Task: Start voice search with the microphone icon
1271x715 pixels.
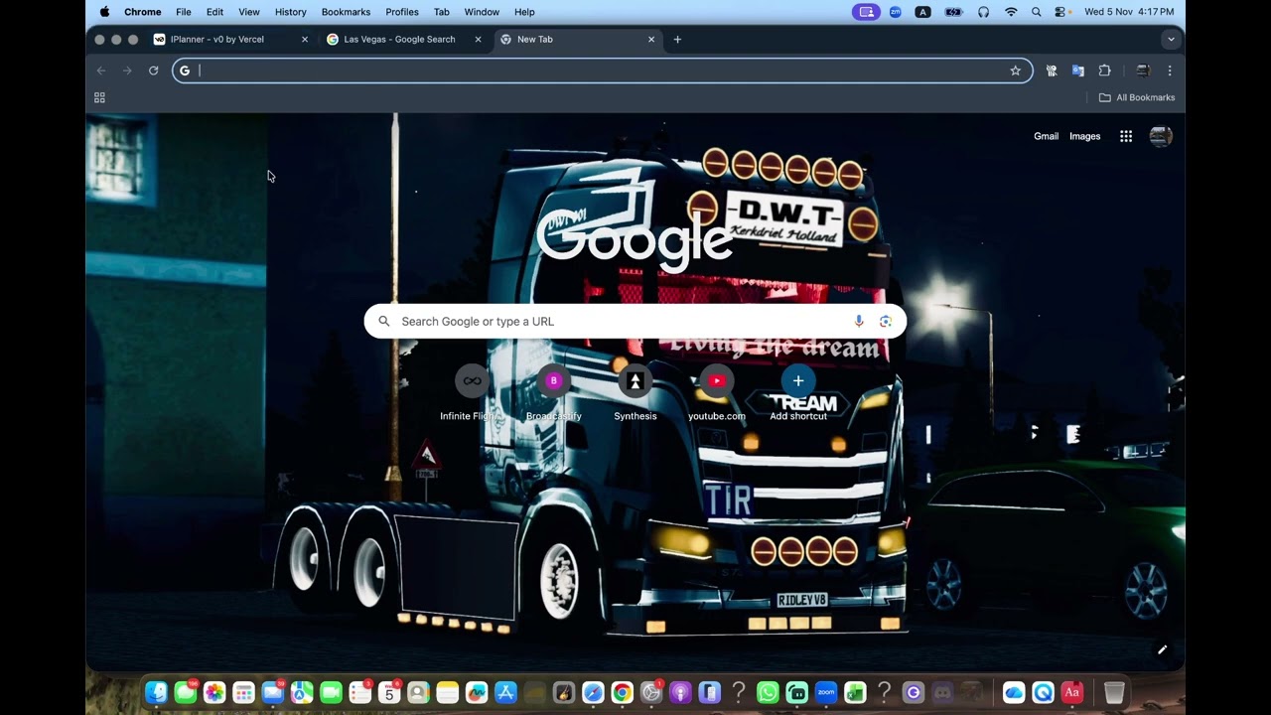Action: pos(859,321)
